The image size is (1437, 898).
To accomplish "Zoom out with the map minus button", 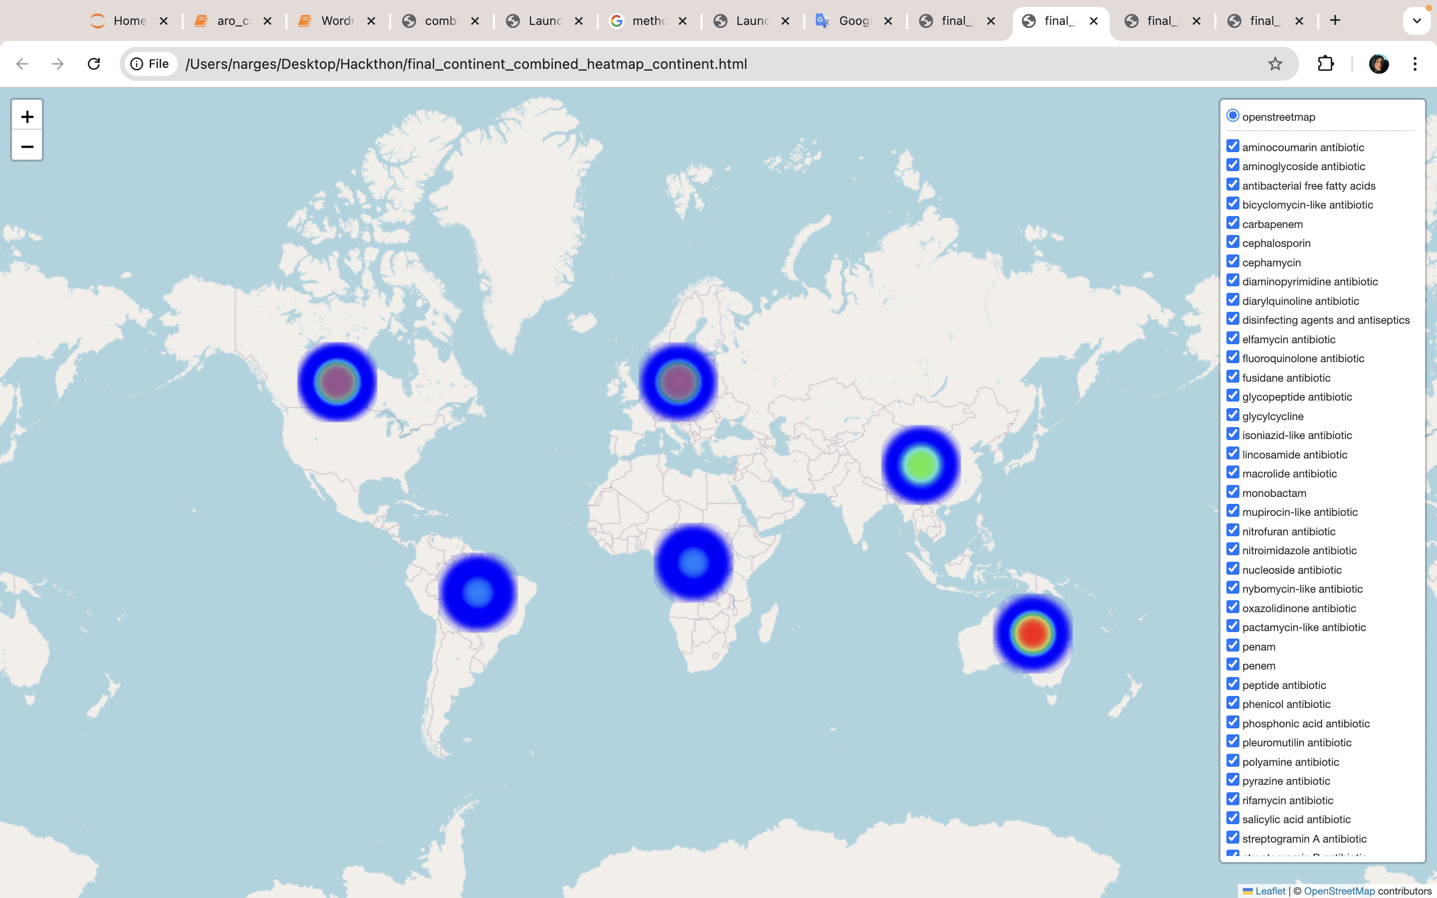I will tap(27, 146).
